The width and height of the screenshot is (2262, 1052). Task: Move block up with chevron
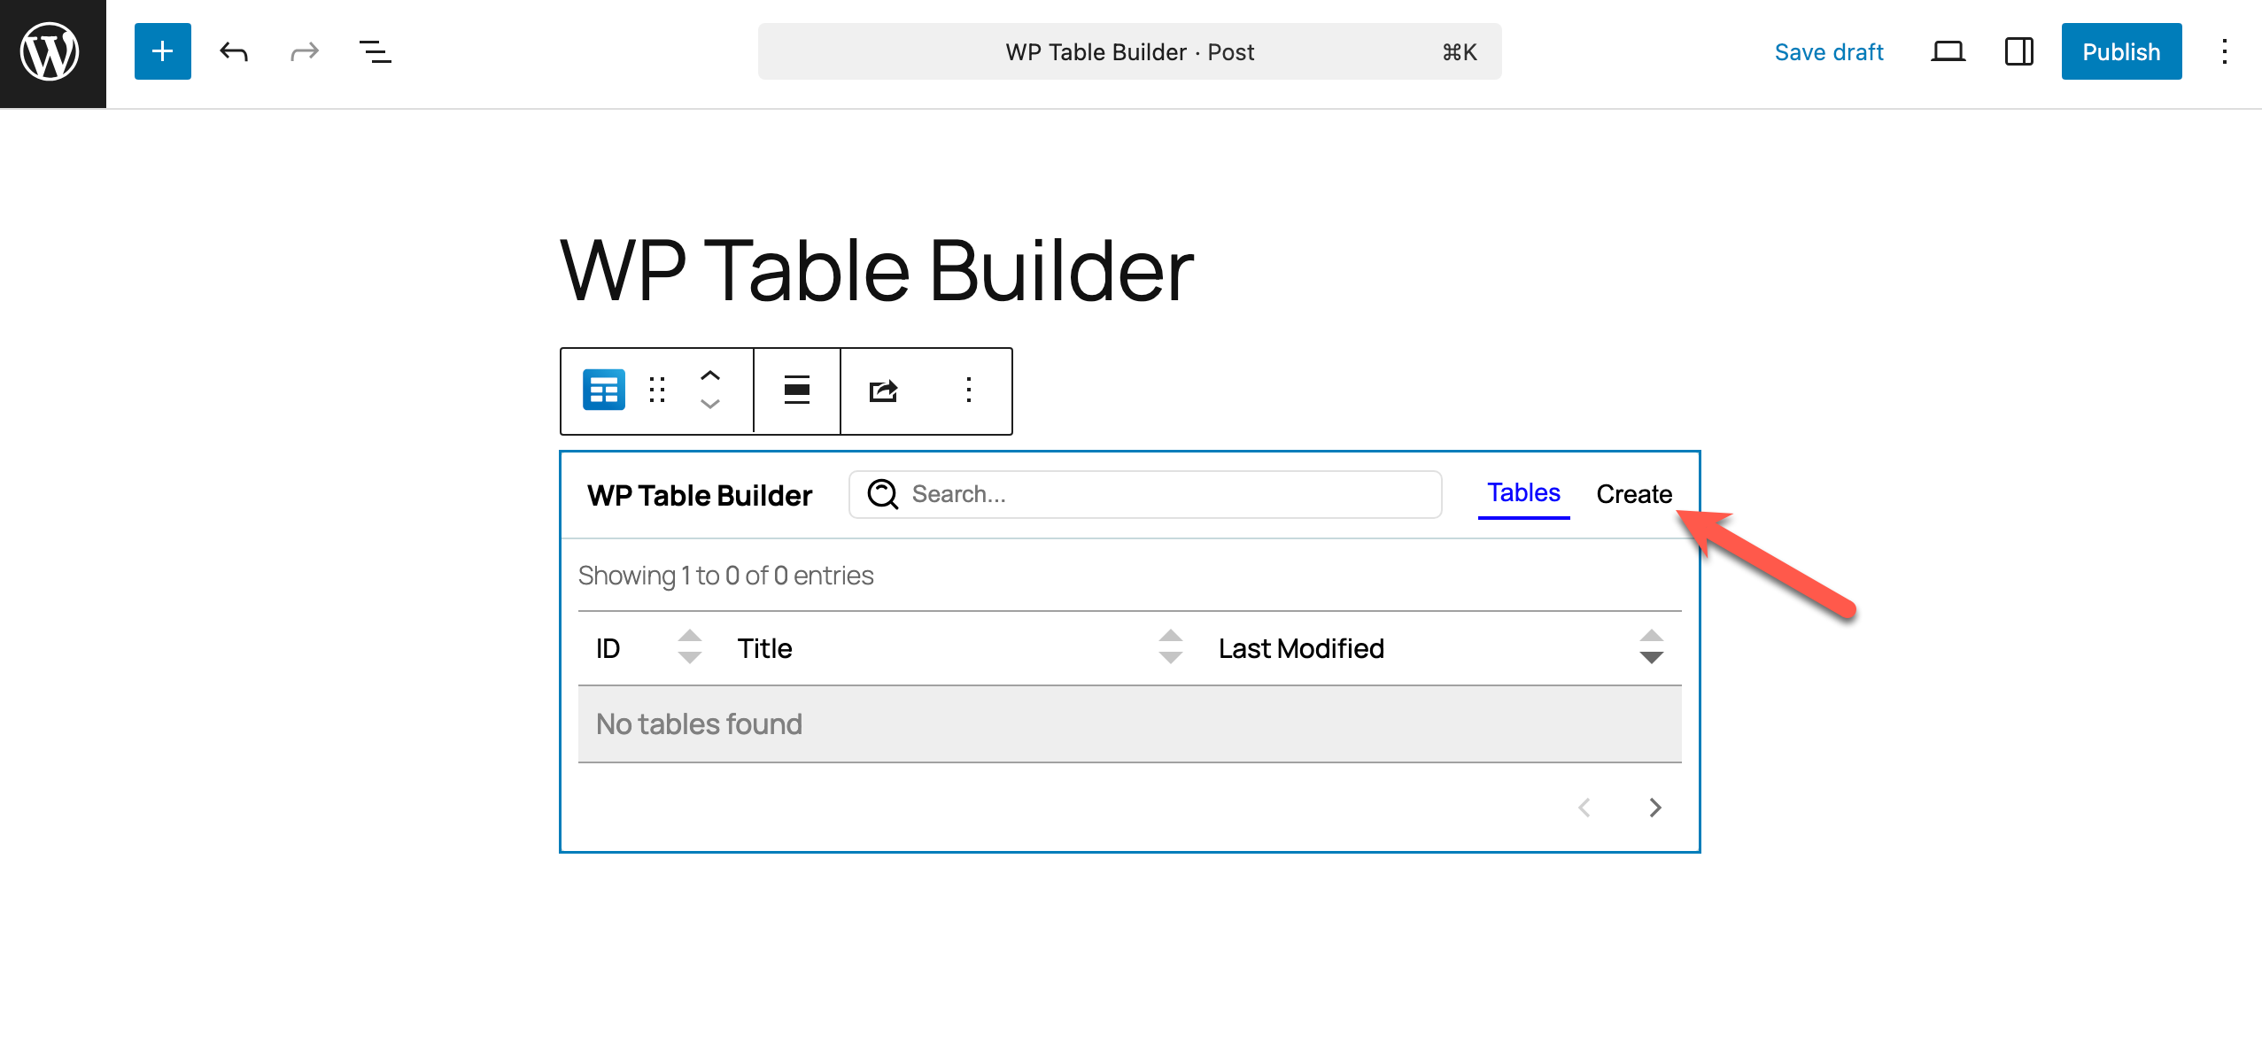click(x=709, y=375)
